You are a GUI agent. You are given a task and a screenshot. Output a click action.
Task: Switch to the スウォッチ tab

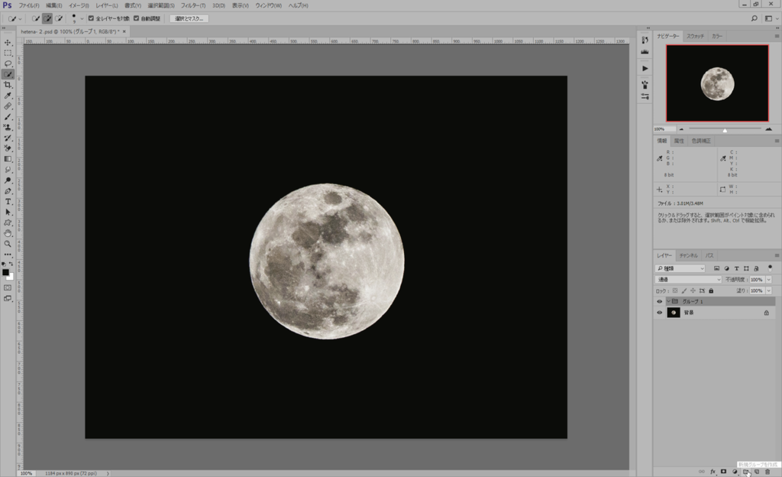(695, 36)
